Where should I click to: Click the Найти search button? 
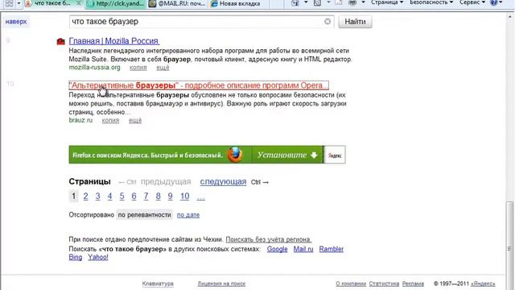[x=355, y=22]
